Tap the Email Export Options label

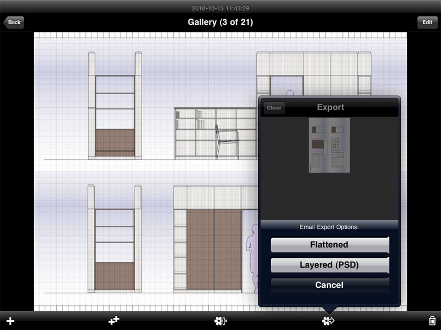click(330, 226)
